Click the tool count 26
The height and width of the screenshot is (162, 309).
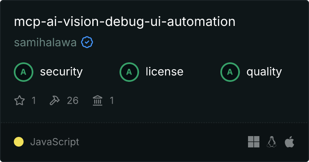(x=73, y=100)
